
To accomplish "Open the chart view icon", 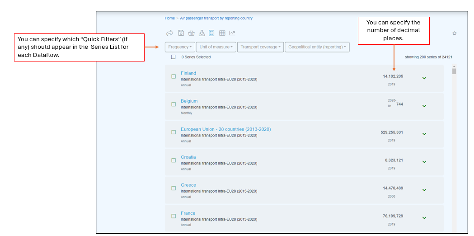I will tap(232, 33).
